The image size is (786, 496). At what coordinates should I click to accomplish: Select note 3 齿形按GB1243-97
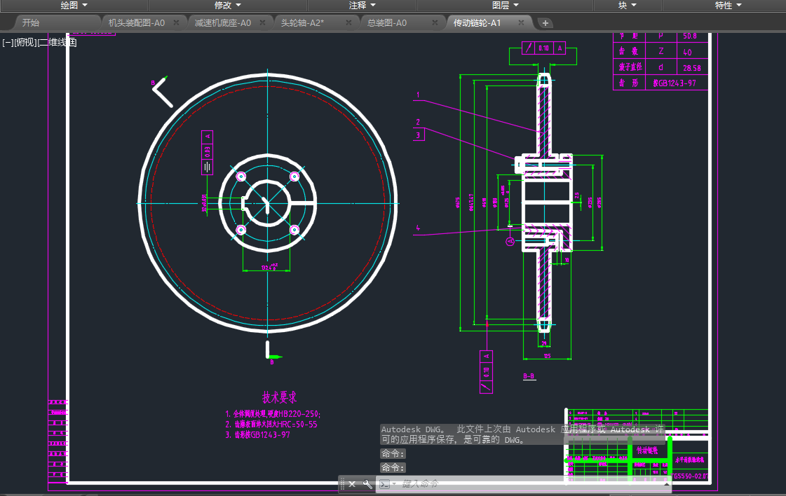click(257, 435)
